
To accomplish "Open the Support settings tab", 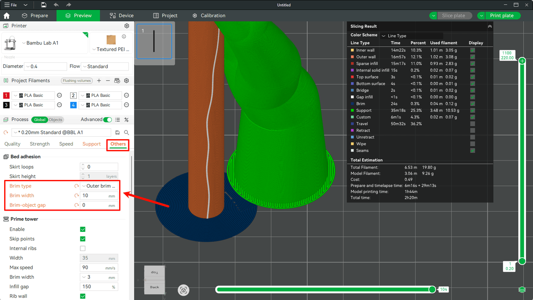I will click(92, 144).
